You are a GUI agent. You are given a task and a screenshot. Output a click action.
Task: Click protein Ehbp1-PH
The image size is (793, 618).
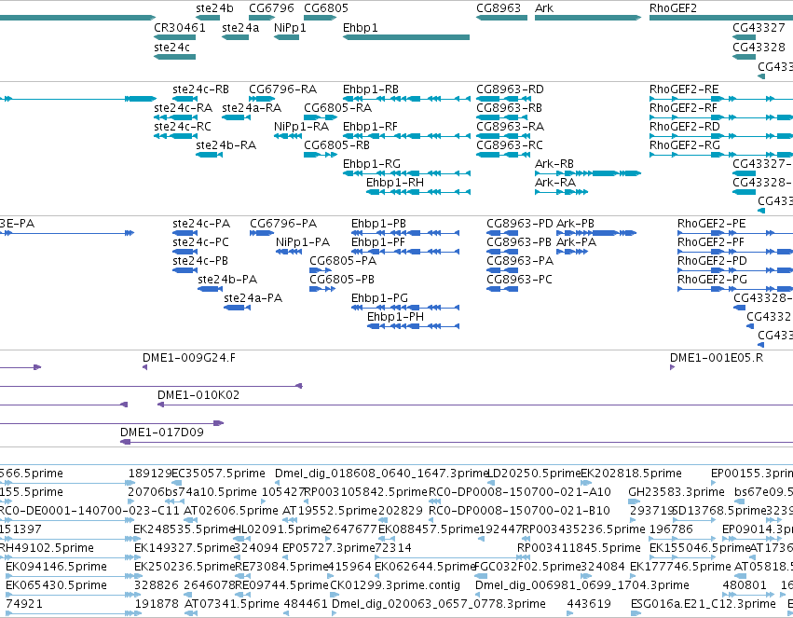pyautogui.click(x=413, y=326)
